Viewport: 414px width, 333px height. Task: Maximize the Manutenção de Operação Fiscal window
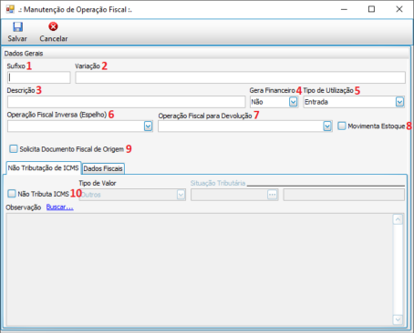click(x=371, y=9)
